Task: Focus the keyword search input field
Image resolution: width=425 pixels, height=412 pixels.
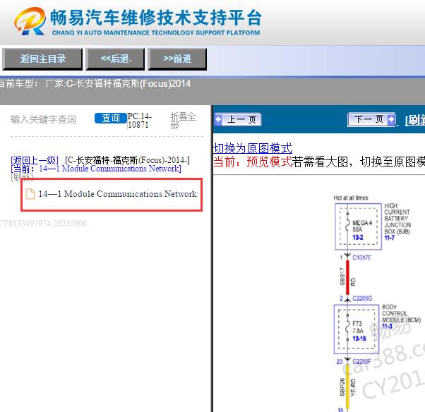Action: point(50,119)
